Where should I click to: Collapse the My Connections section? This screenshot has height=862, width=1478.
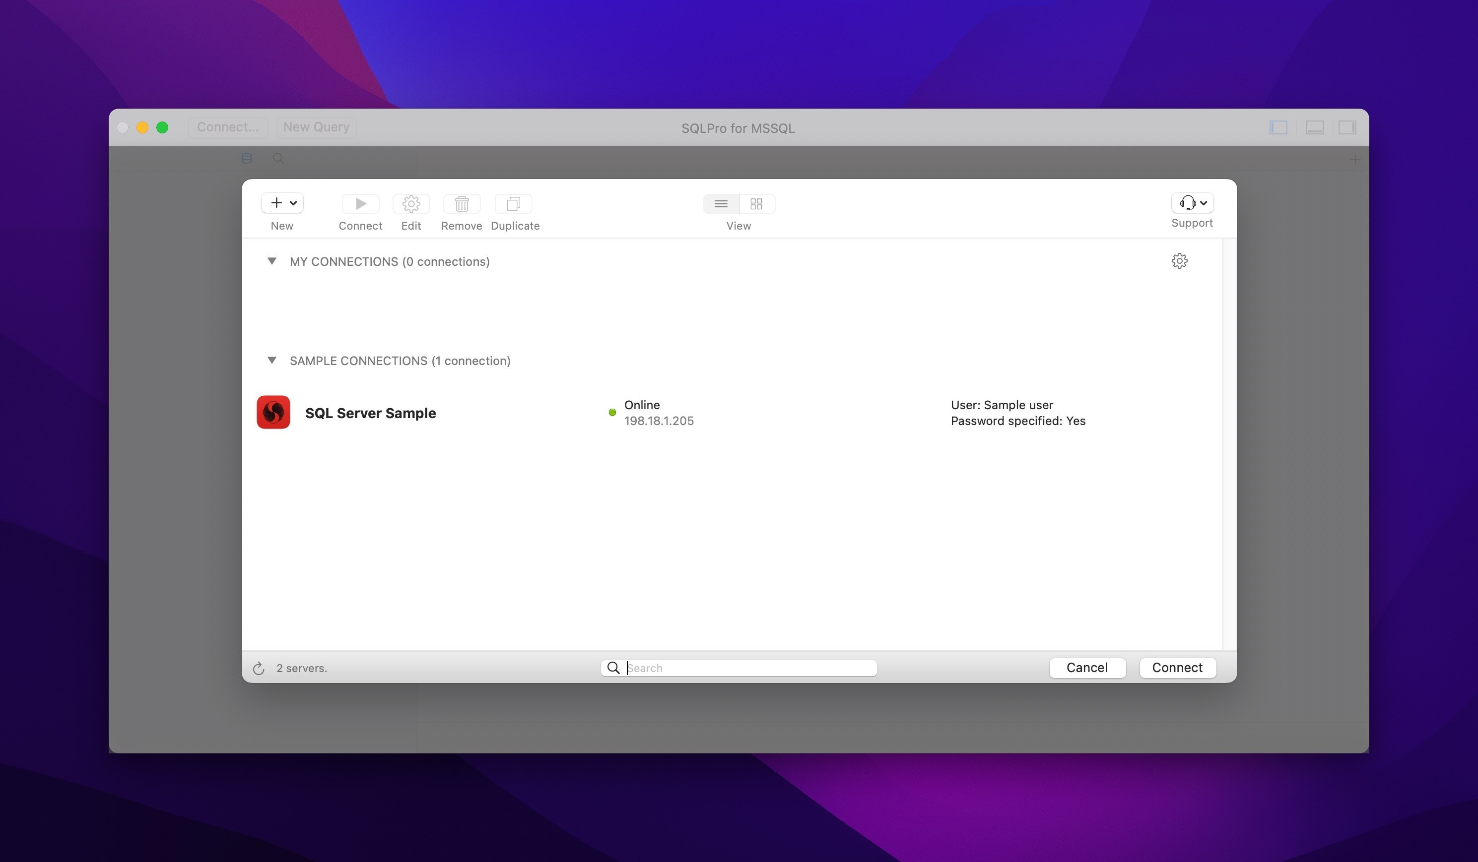271,261
